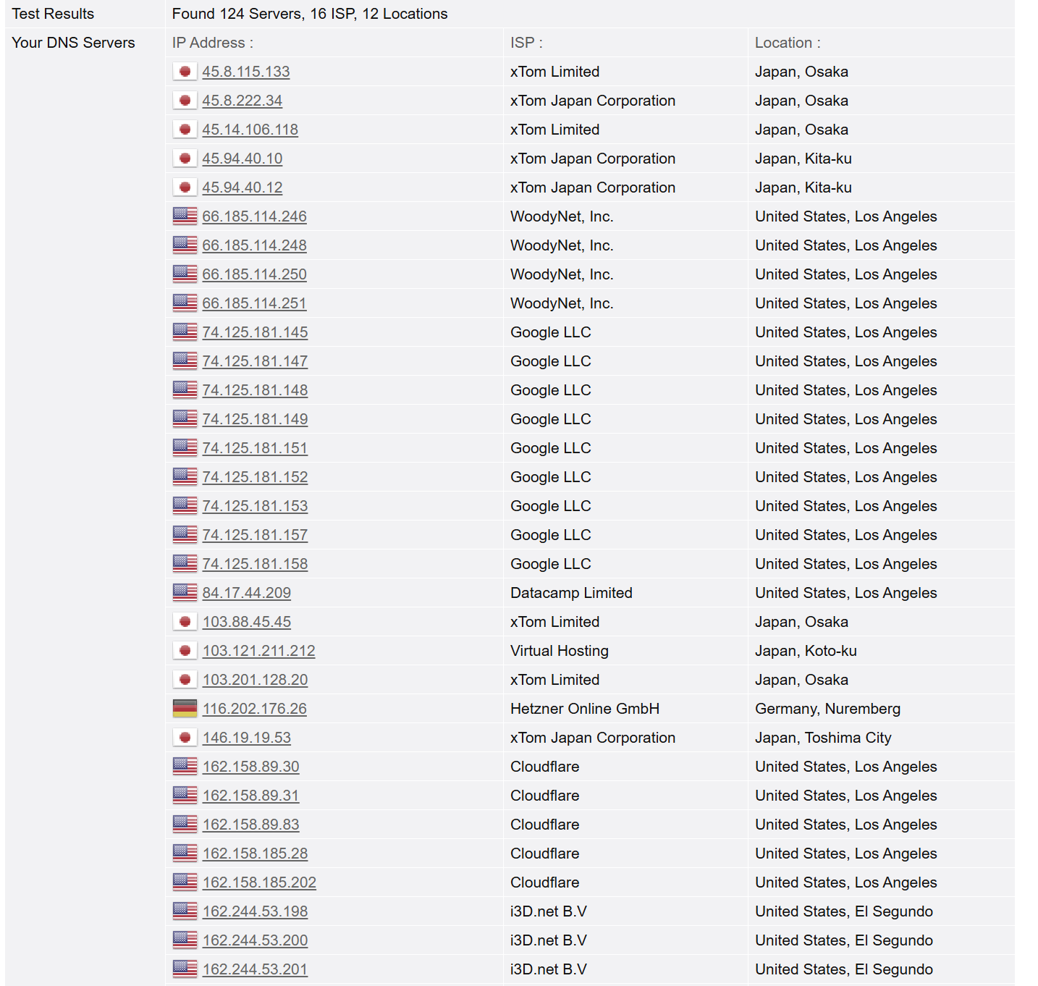Click the US flag beside 84.17.44.209
1038x986 pixels.
point(185,593)
